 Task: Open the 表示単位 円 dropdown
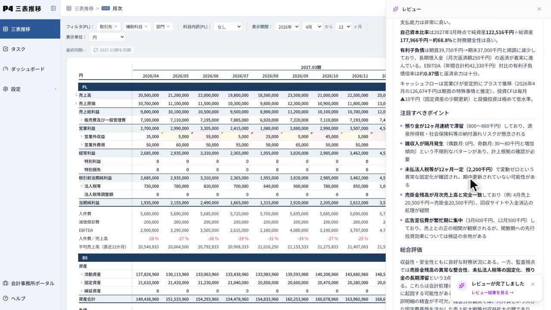(107, 37)
